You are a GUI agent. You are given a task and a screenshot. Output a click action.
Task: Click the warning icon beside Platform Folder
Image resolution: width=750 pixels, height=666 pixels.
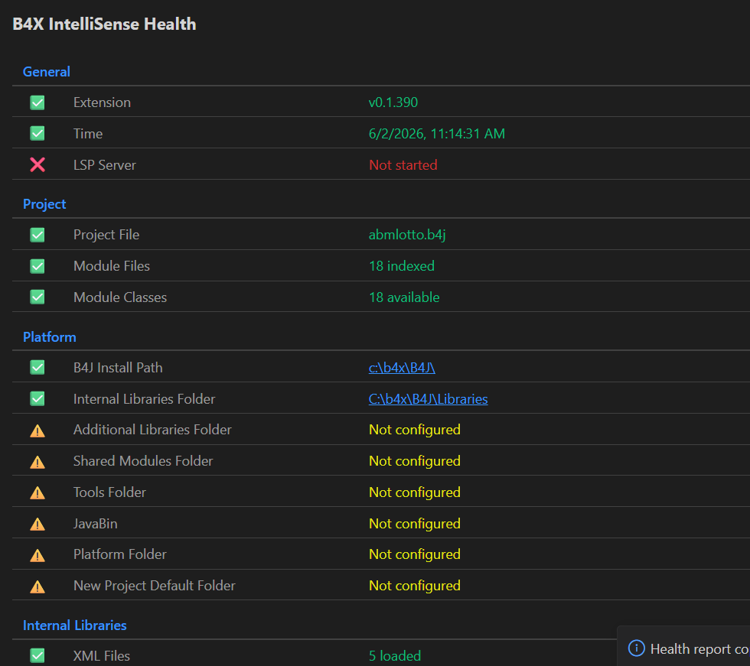(x=37, y=555)
